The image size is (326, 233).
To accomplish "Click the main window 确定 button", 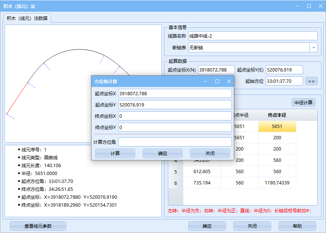I will (x=207, y=226).
